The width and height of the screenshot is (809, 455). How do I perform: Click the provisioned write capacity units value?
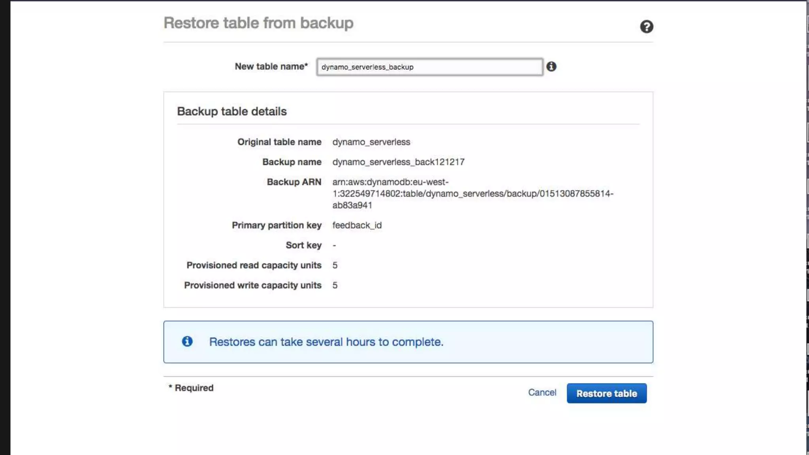(335, 285)
